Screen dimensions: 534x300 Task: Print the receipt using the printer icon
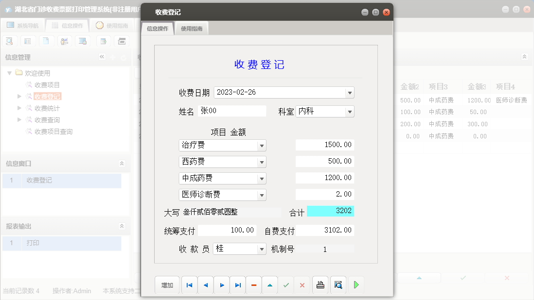(x=320, y=285)
